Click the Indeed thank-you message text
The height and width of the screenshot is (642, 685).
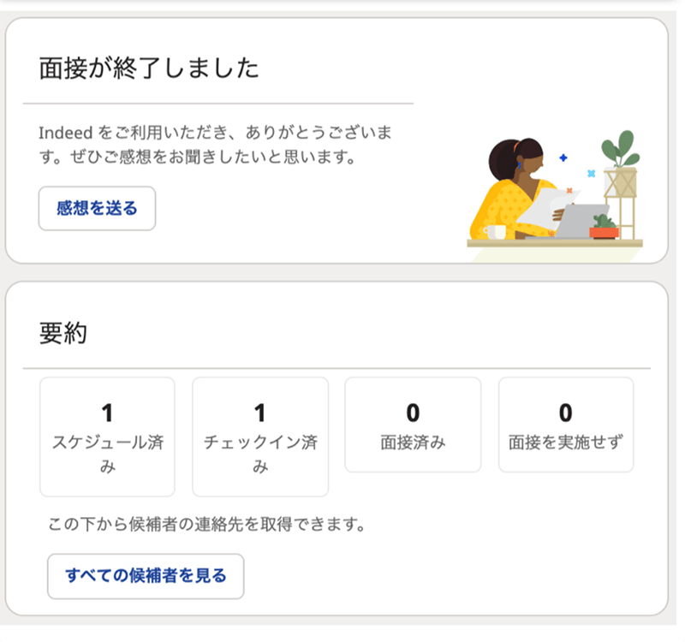(x=216, y=145)
